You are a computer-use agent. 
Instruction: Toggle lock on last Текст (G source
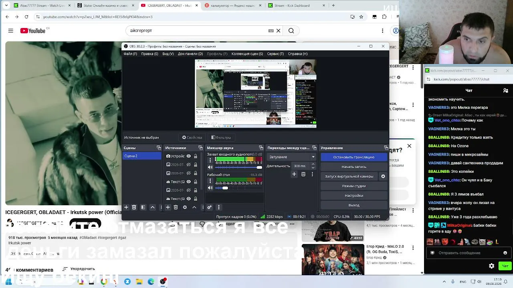[x=196, y=199]
